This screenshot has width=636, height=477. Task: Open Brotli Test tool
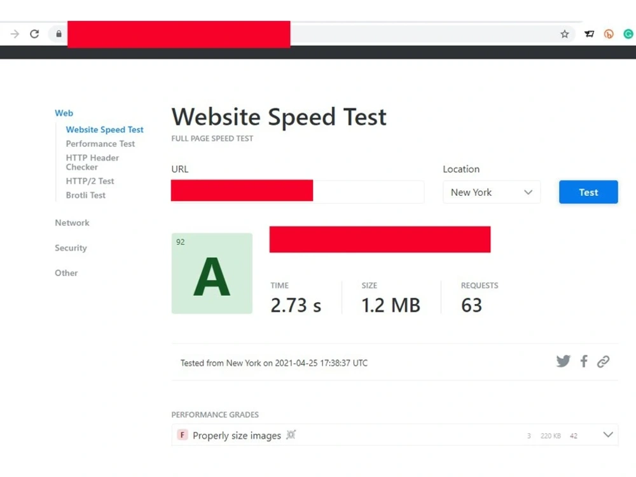click(86, 195)
